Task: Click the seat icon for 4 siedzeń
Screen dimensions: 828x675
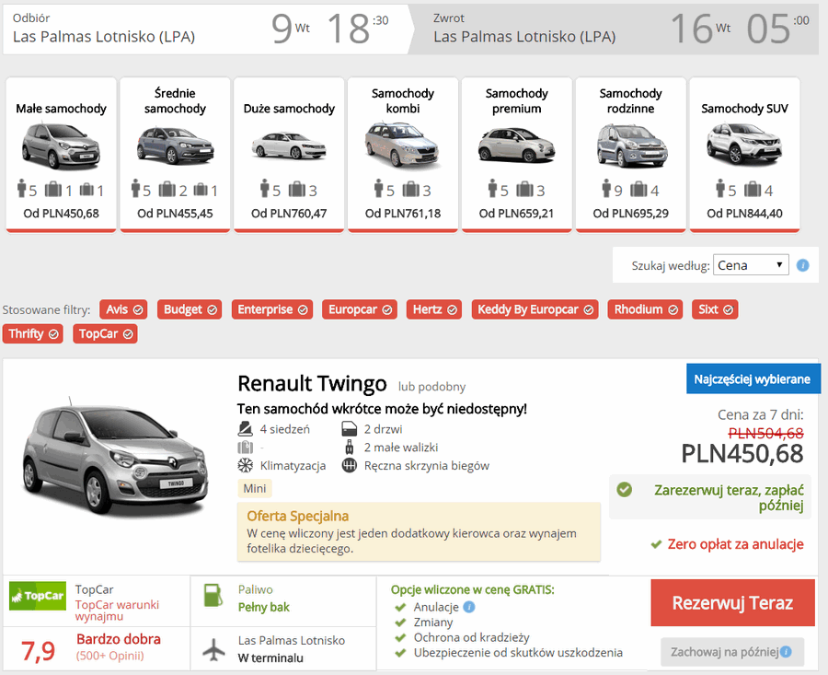Action: click(x=245, y=429)
